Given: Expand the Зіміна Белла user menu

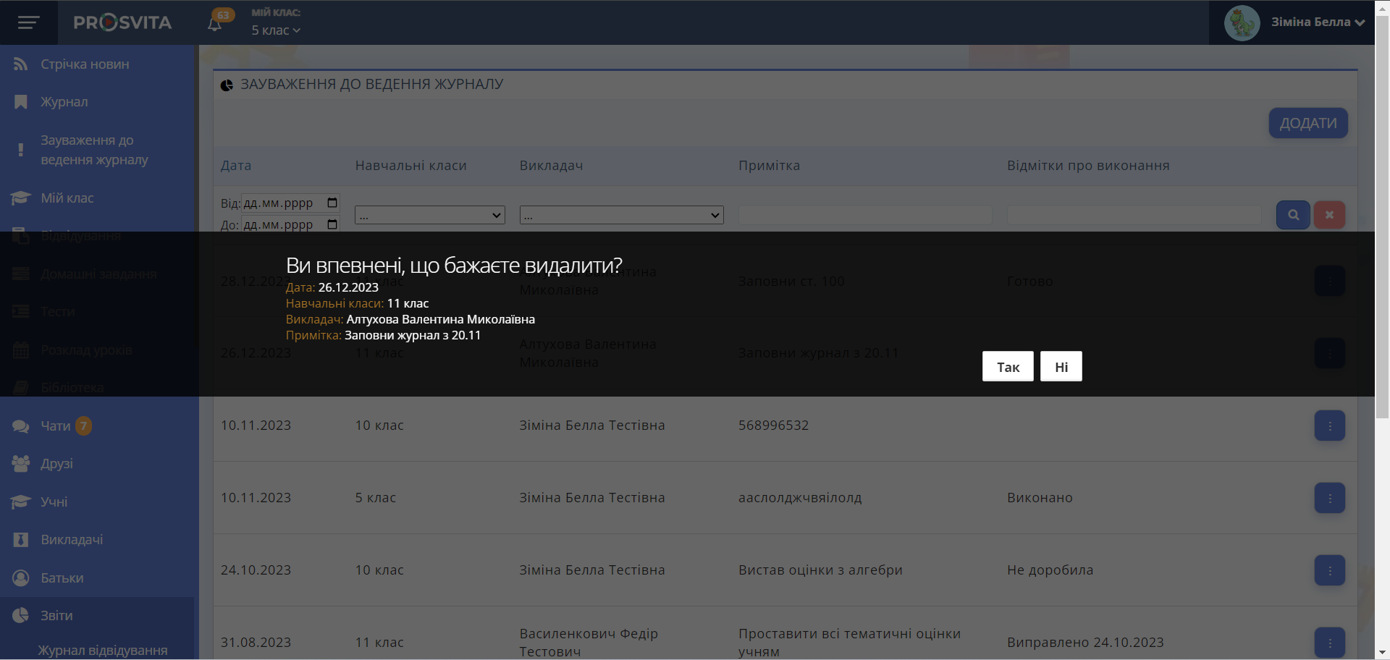Looking at the screenshot, I should click(1318, 22).
